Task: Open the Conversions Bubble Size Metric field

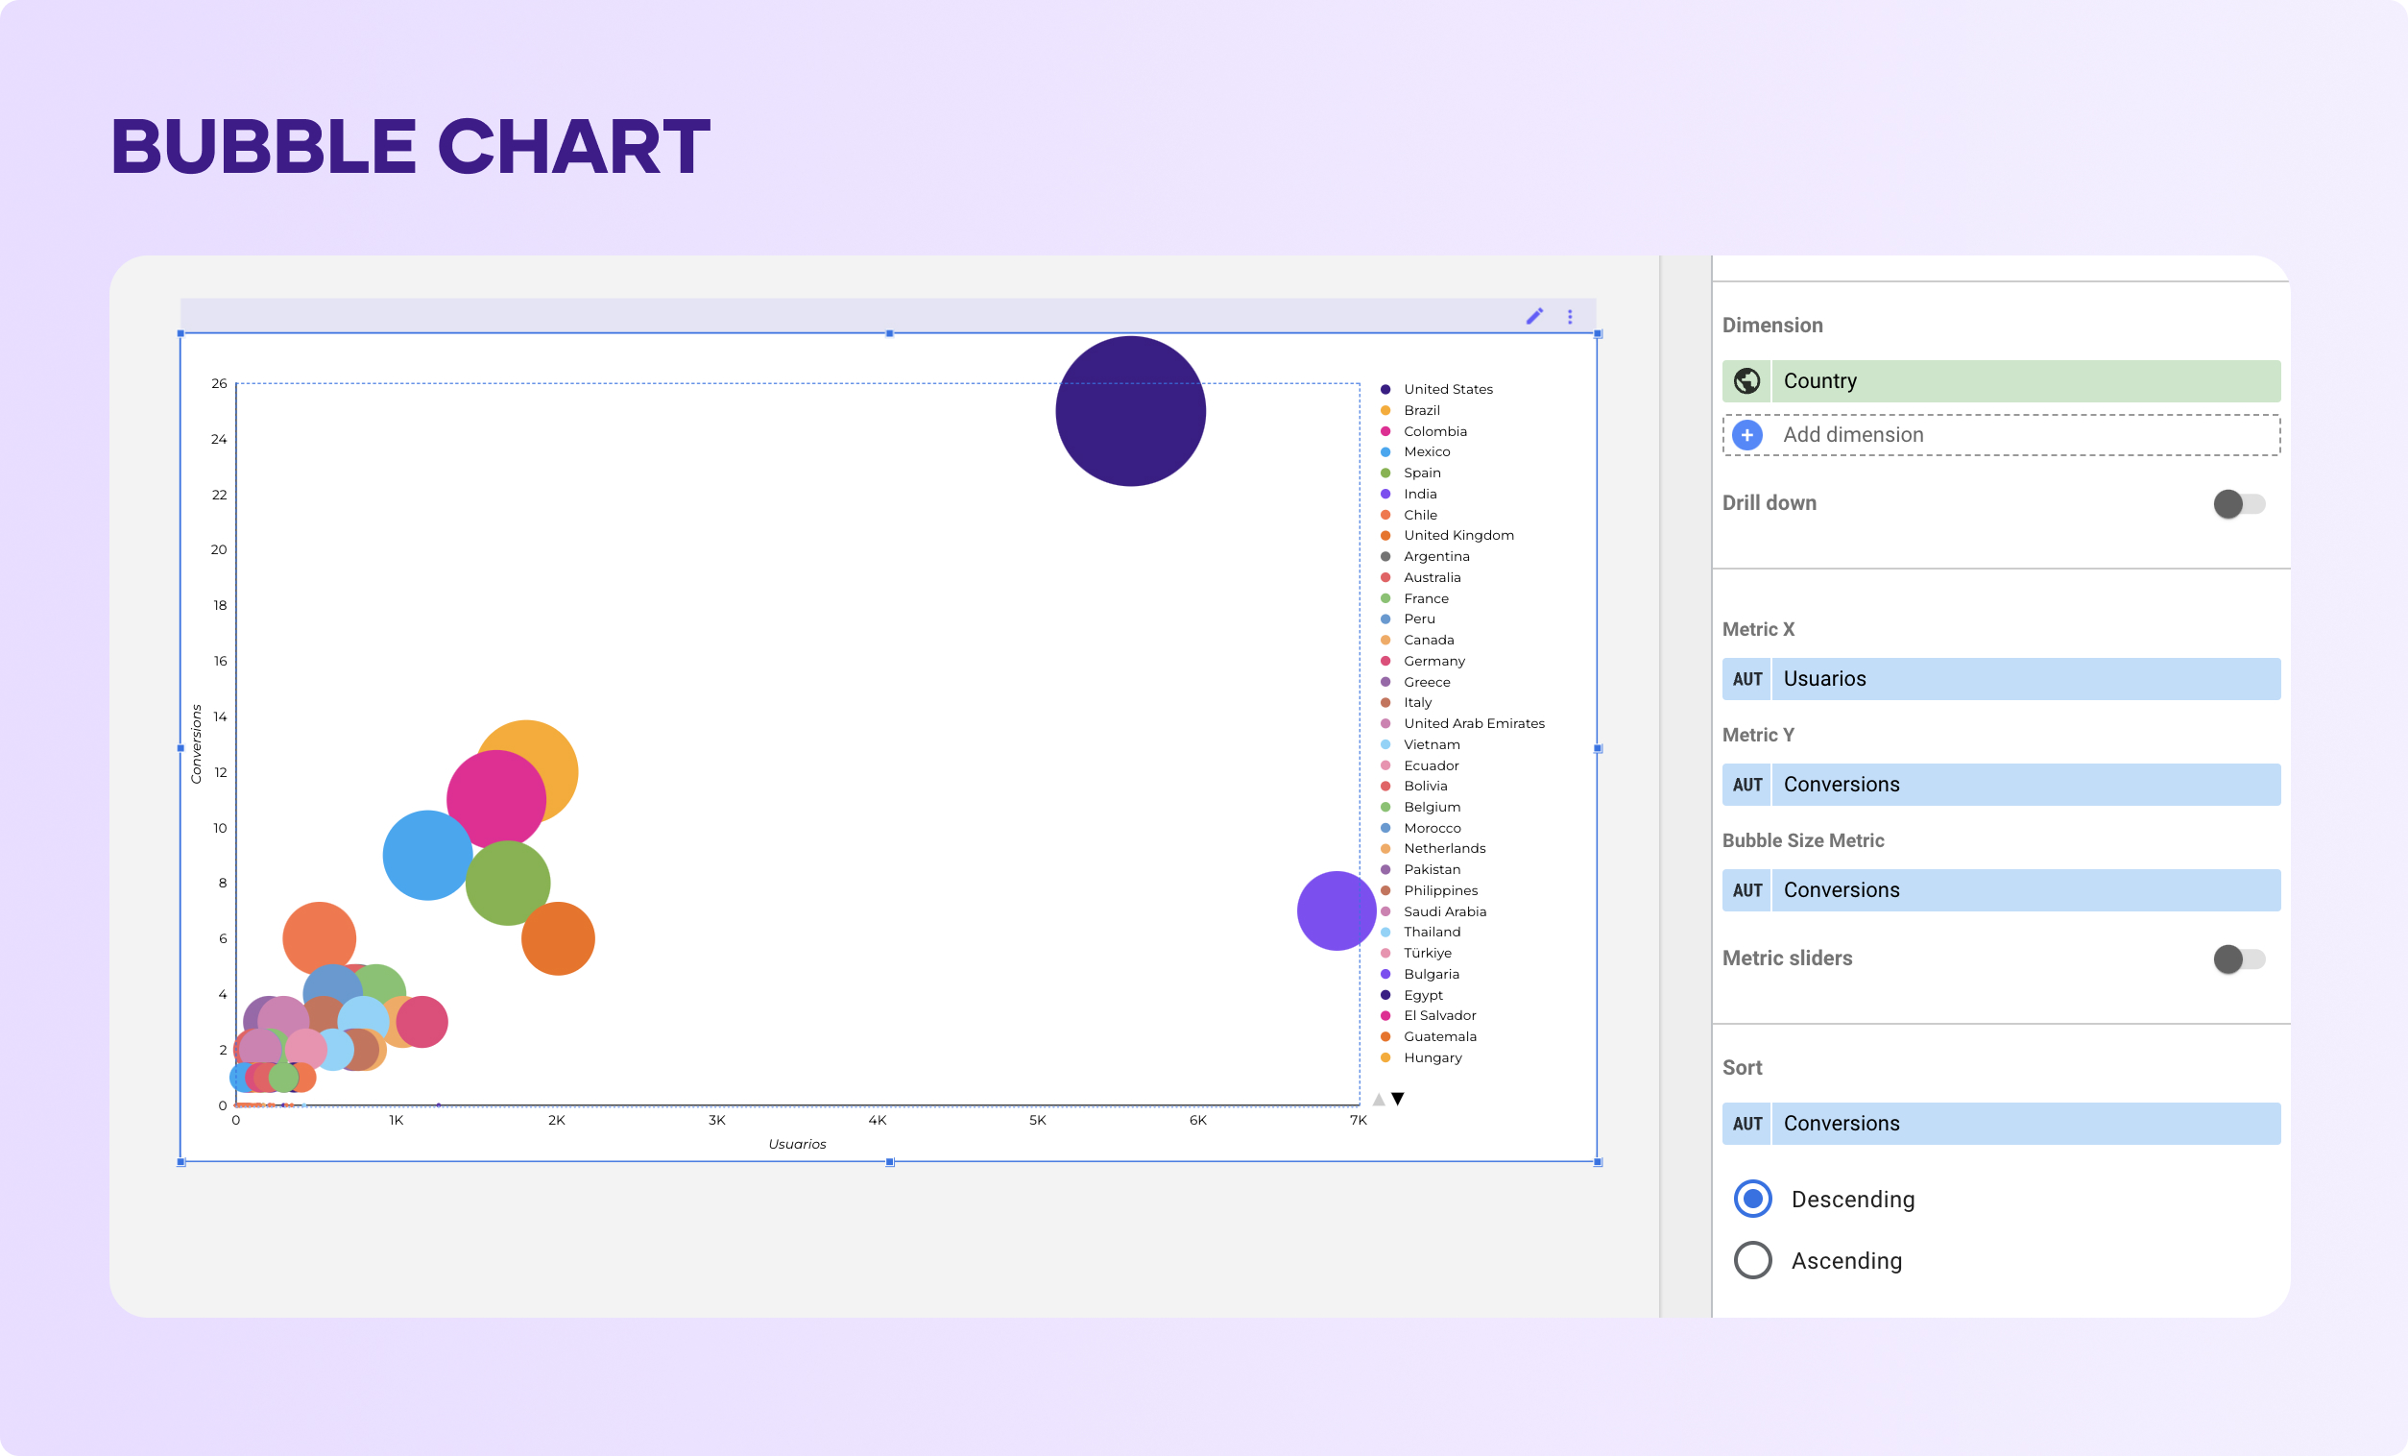Action: tap(2001, 890)
